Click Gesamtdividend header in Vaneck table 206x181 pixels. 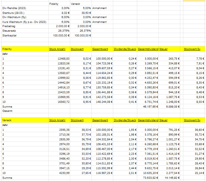148,120
